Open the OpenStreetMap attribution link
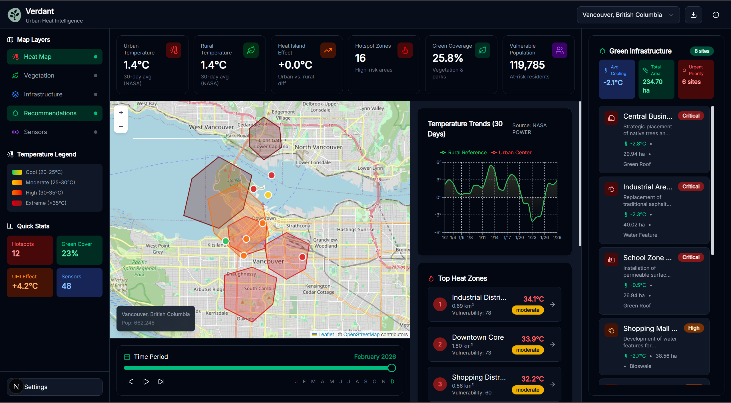 361,335
